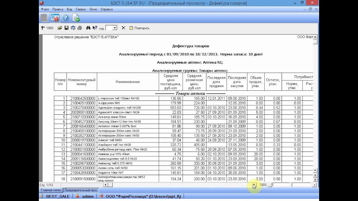This screenshot has height=201, width=358.
Task: Click the Амоксициллин таб 0.5 №20 product name
Action: 117,159
